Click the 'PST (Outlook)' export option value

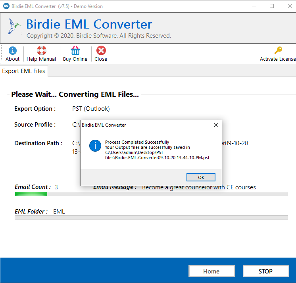(x=91, y=109)
